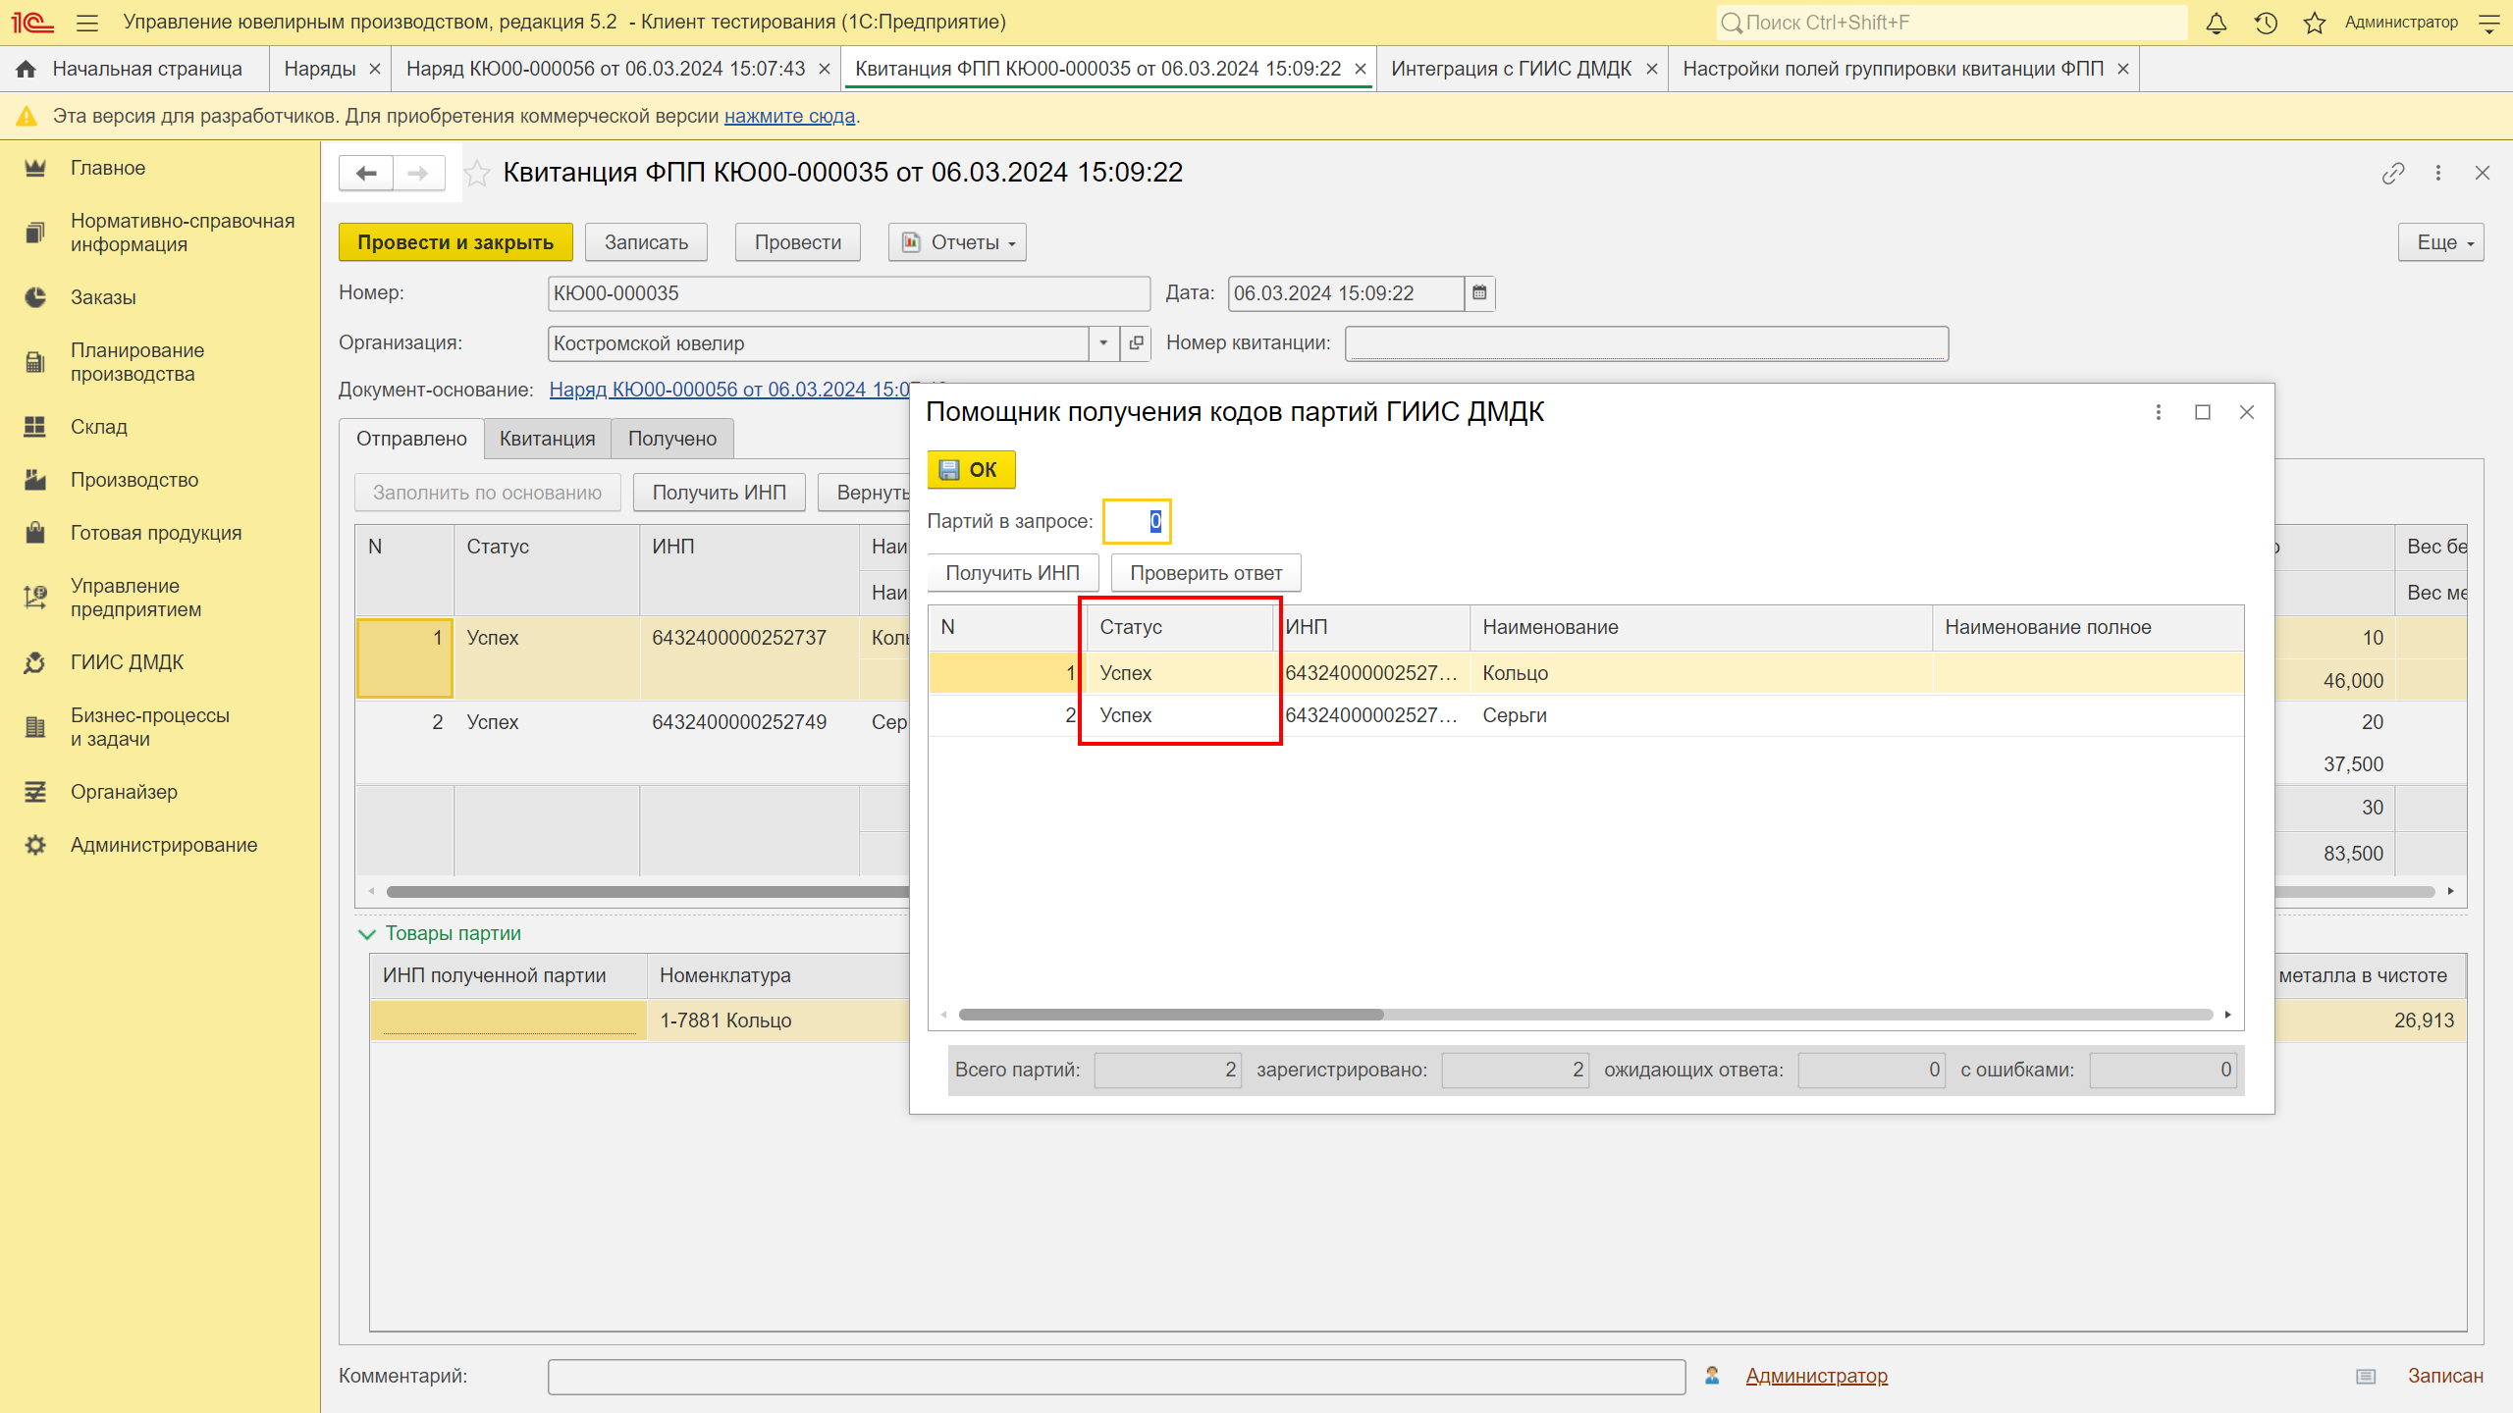
Task: Select Квитанция page tab
Action: (x=548, y=439)
